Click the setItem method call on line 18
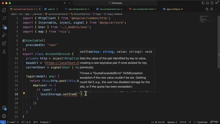The height and width of the screenshot is (124, 220). [x=69, y=94]
